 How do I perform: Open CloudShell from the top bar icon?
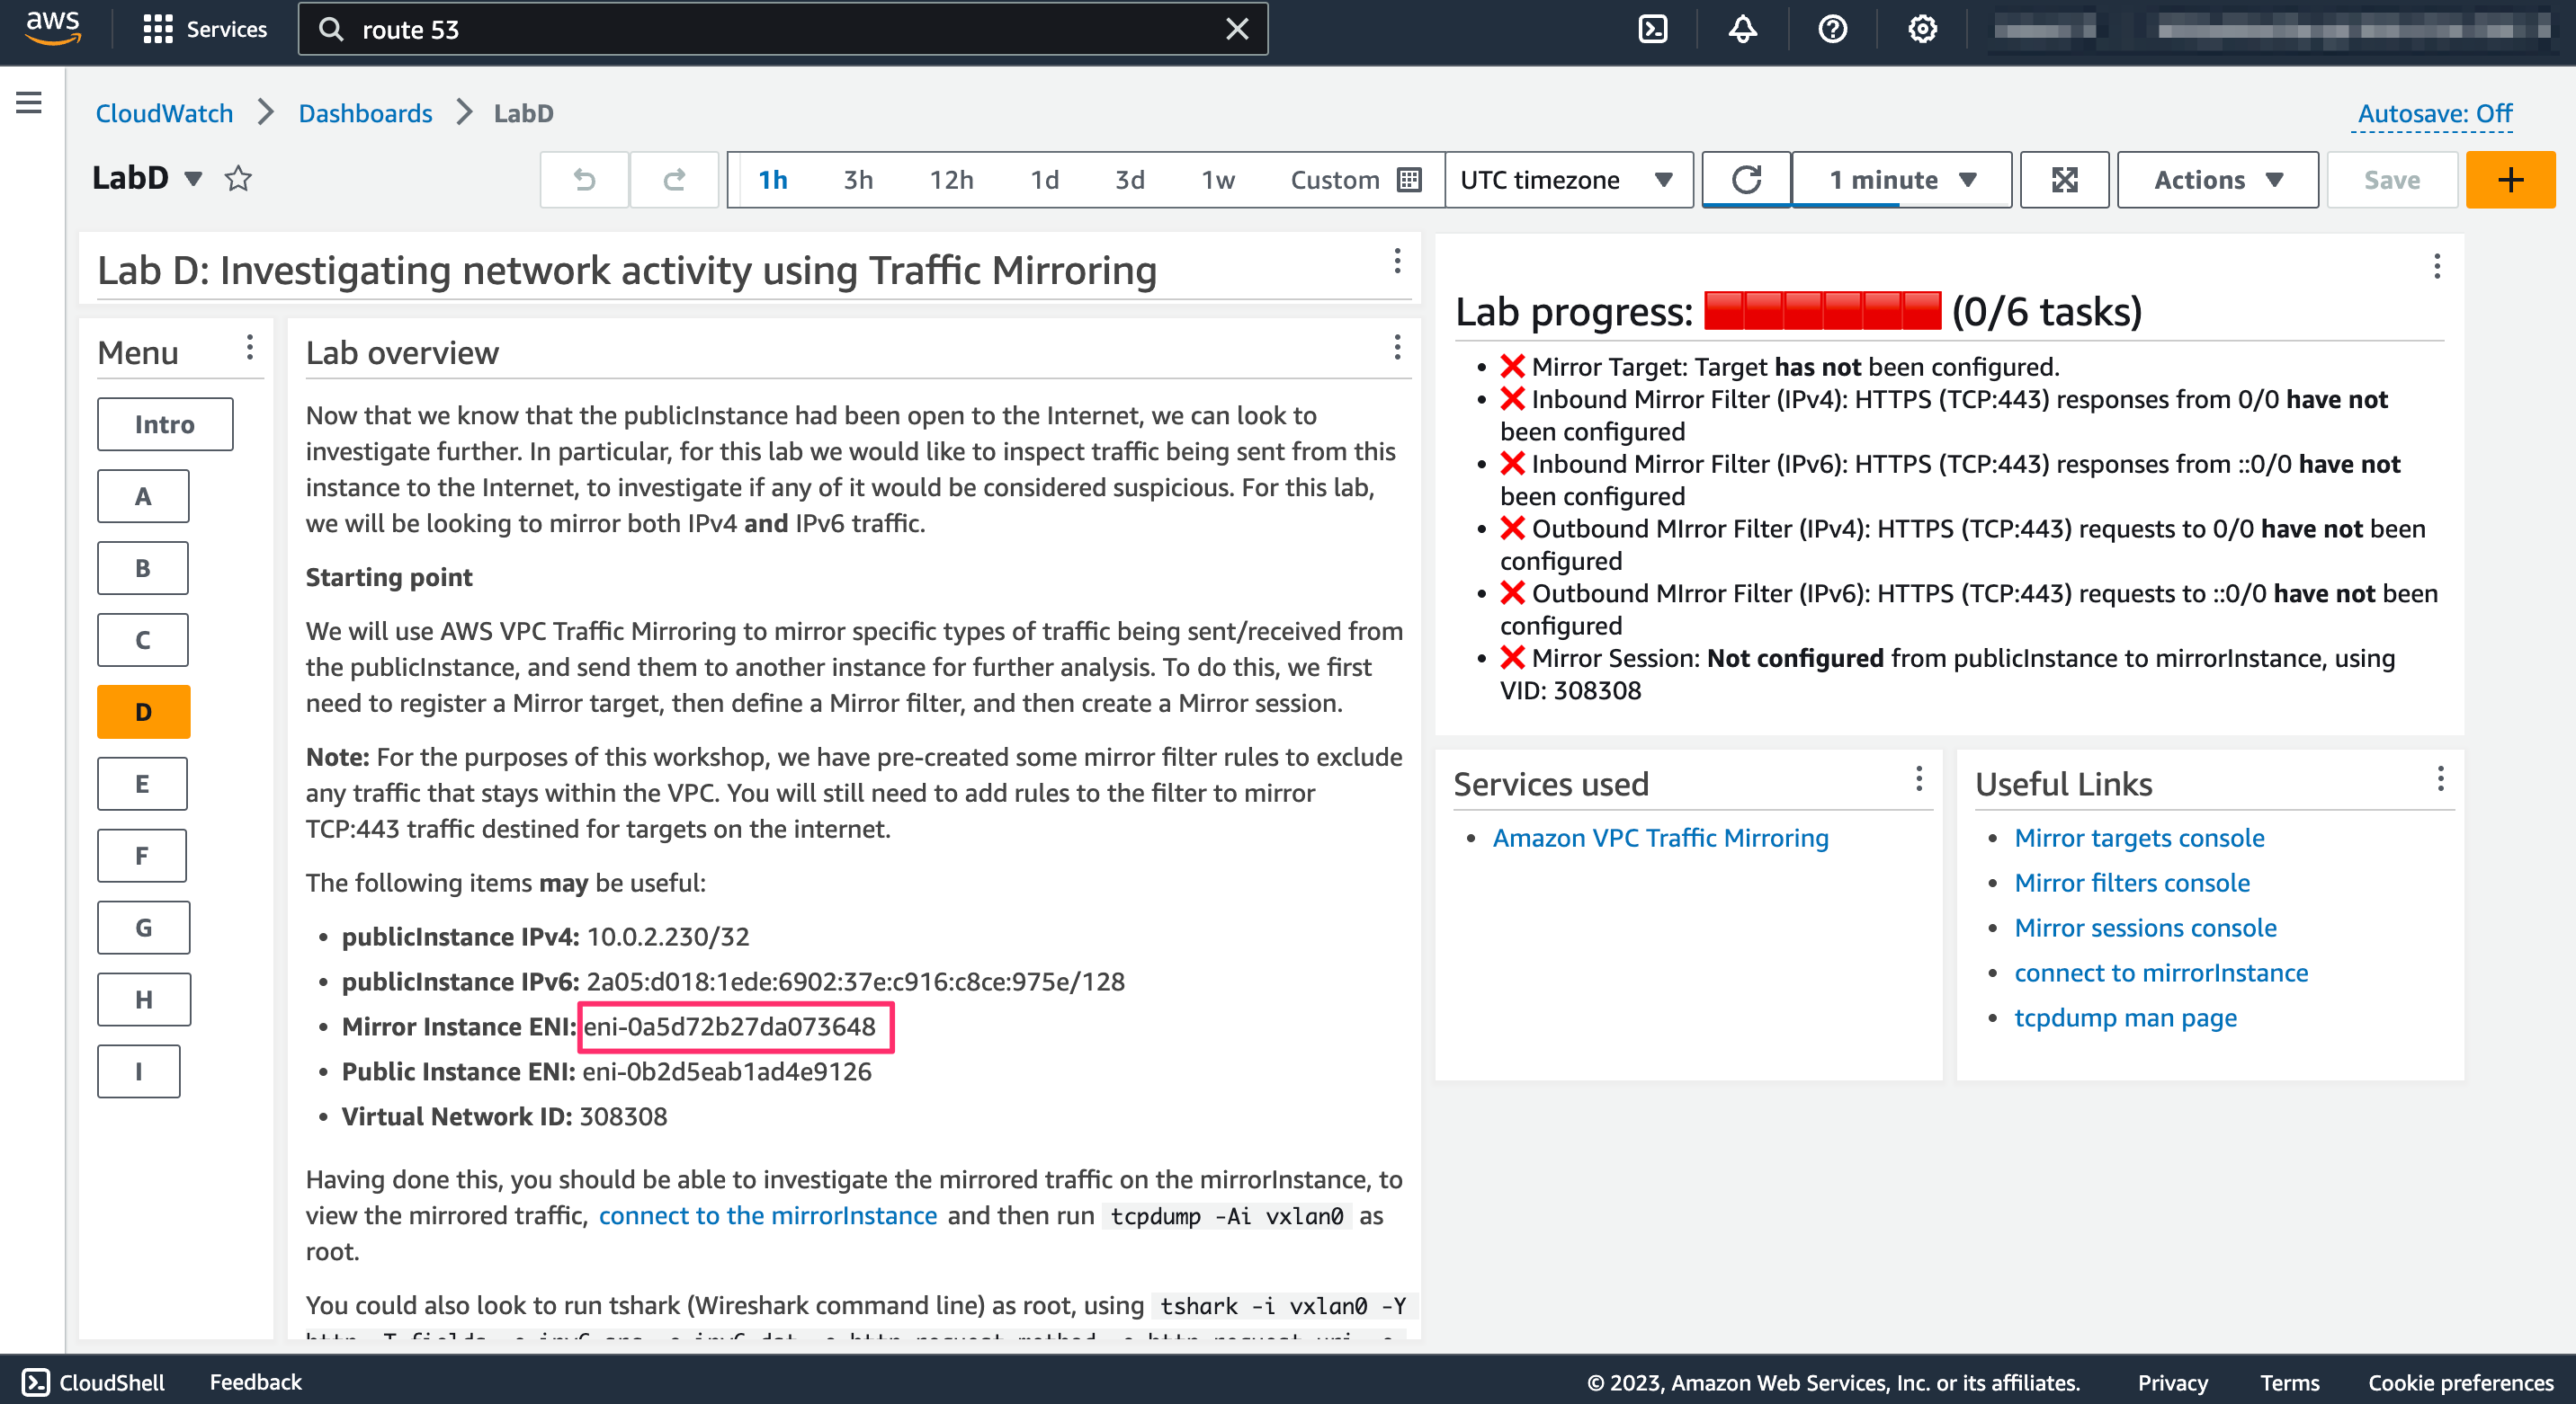pyautogui.click(x=1653, y=29)
